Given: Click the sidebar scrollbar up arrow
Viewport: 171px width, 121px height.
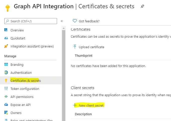Looking at the screenshot, I should (x=64, y=28).
